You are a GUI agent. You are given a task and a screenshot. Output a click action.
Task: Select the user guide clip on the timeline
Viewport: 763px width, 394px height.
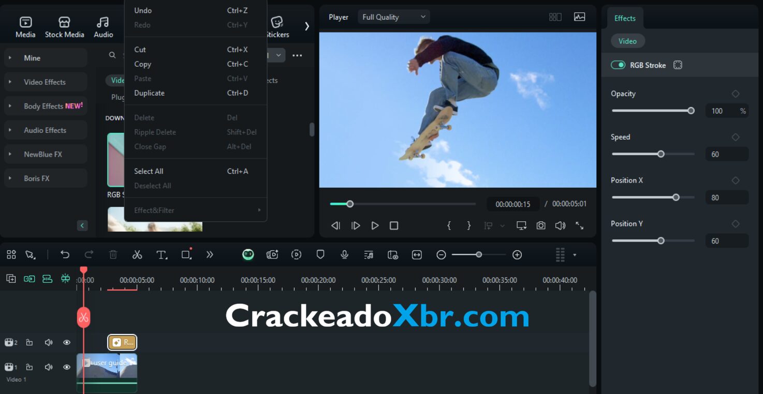coord(107,367)
